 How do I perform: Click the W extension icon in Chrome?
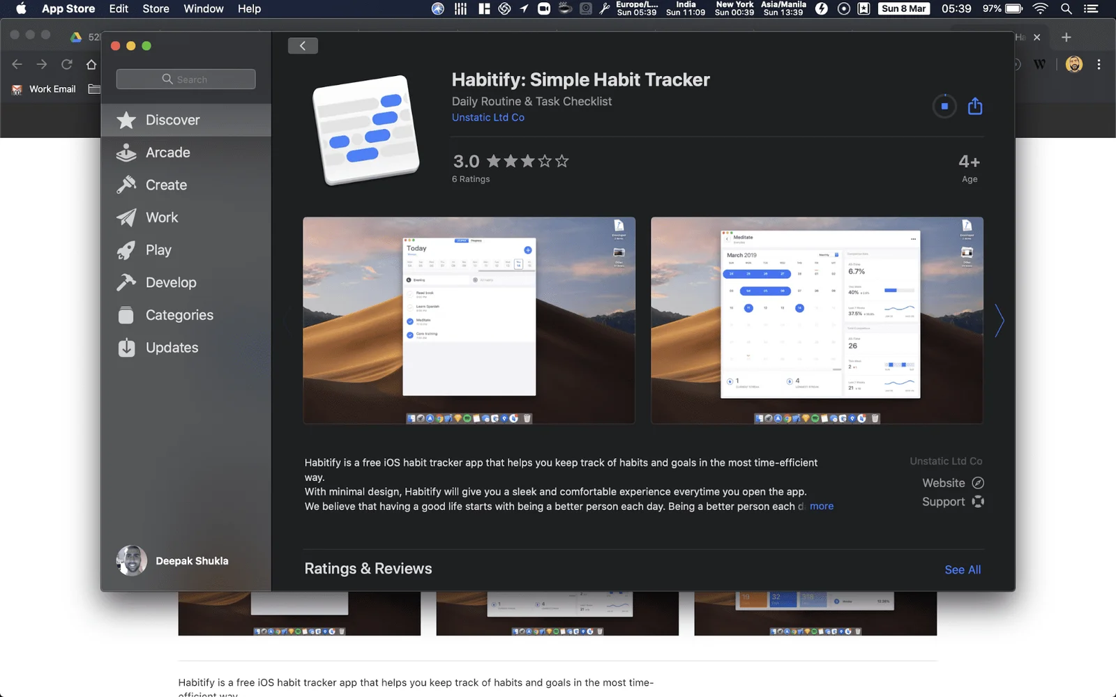1039,64
